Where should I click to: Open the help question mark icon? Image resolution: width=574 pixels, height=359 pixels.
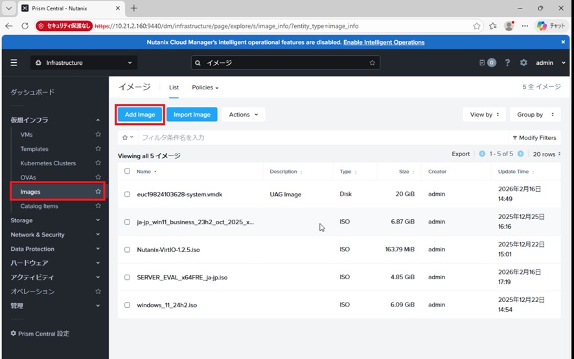click(507, 63)
